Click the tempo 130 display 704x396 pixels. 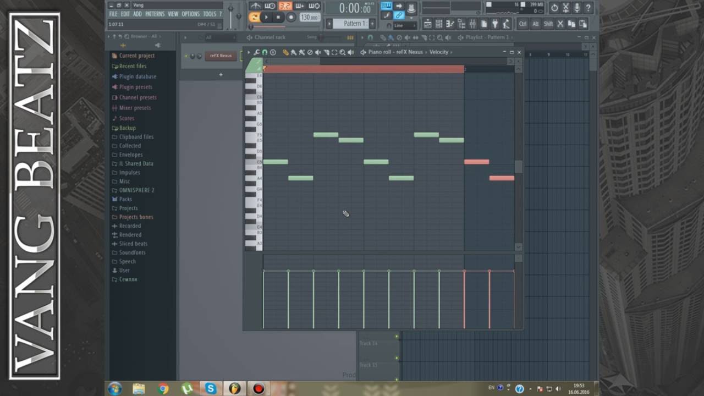tap(310, 17)
